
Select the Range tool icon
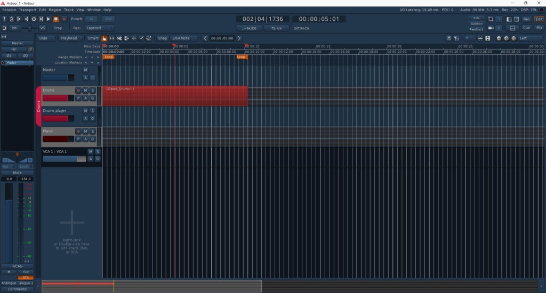(111, 38)
